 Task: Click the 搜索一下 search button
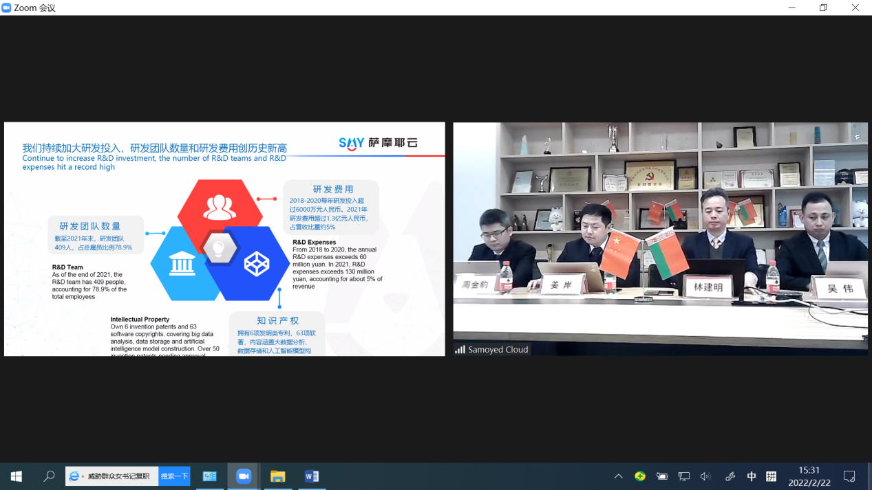click(x=174, y=476)
